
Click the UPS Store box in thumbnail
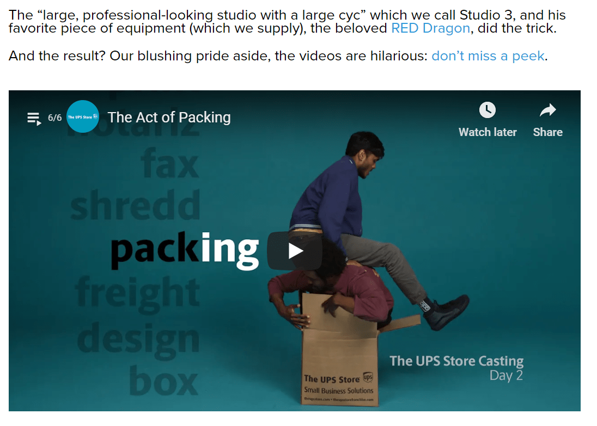[x=339, y=350]
